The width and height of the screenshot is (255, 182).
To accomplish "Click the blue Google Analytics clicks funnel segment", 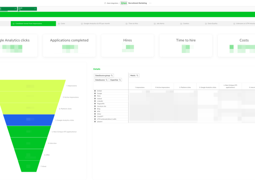I will tap(29, 120).
